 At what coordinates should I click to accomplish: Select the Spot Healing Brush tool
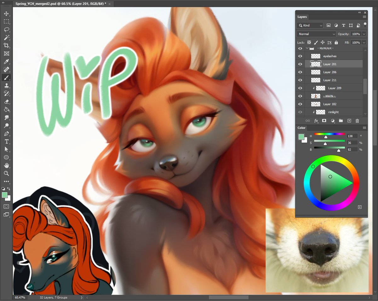click(6, 69)
